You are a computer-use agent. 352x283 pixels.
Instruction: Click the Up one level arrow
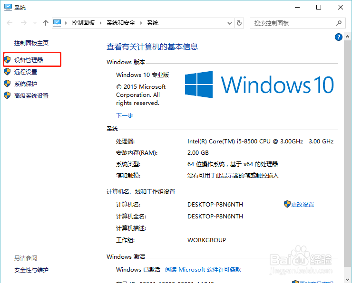tap(46, 23)
